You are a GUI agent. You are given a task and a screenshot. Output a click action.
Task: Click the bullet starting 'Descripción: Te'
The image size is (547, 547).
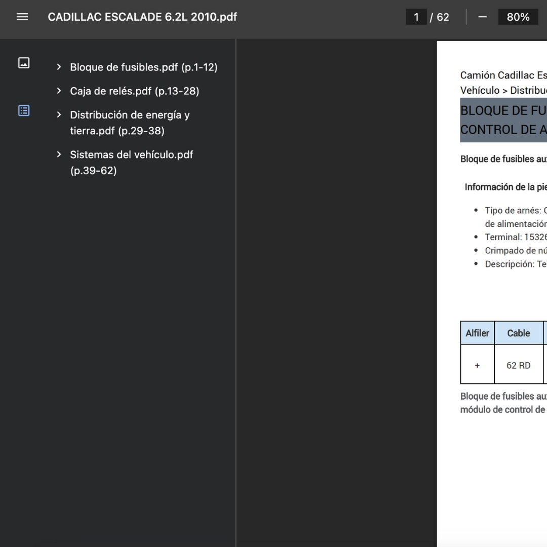[x=516, y=264]
